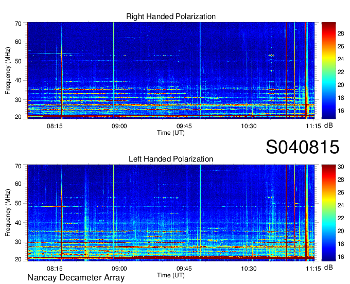Click the 50 MHz tick on Right Handed plot
350x284 pixels.
point(18,61)
